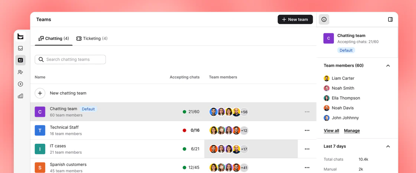Click Liam Carter's avatar
Viewport: 416px width, 173px height.
(326, 78)
